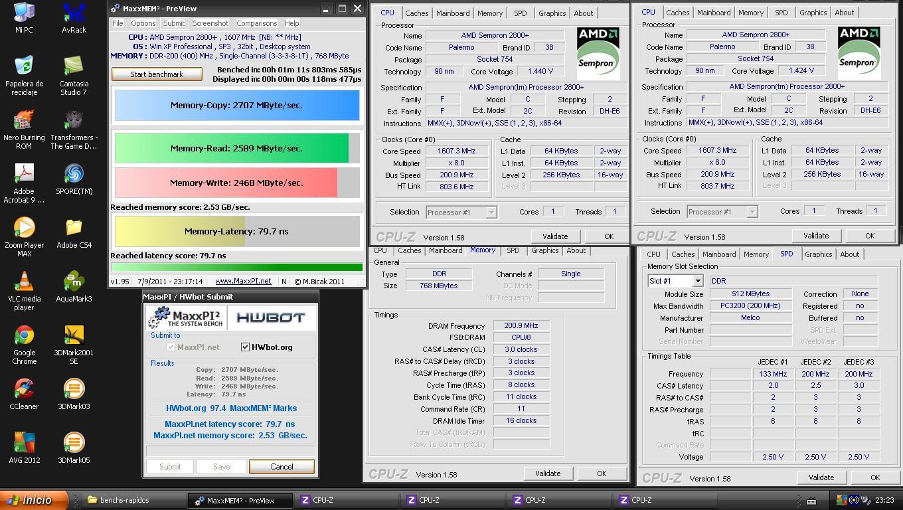Click the MaxxPI² system bench logo
903x510 pixels.
point(186,317)
